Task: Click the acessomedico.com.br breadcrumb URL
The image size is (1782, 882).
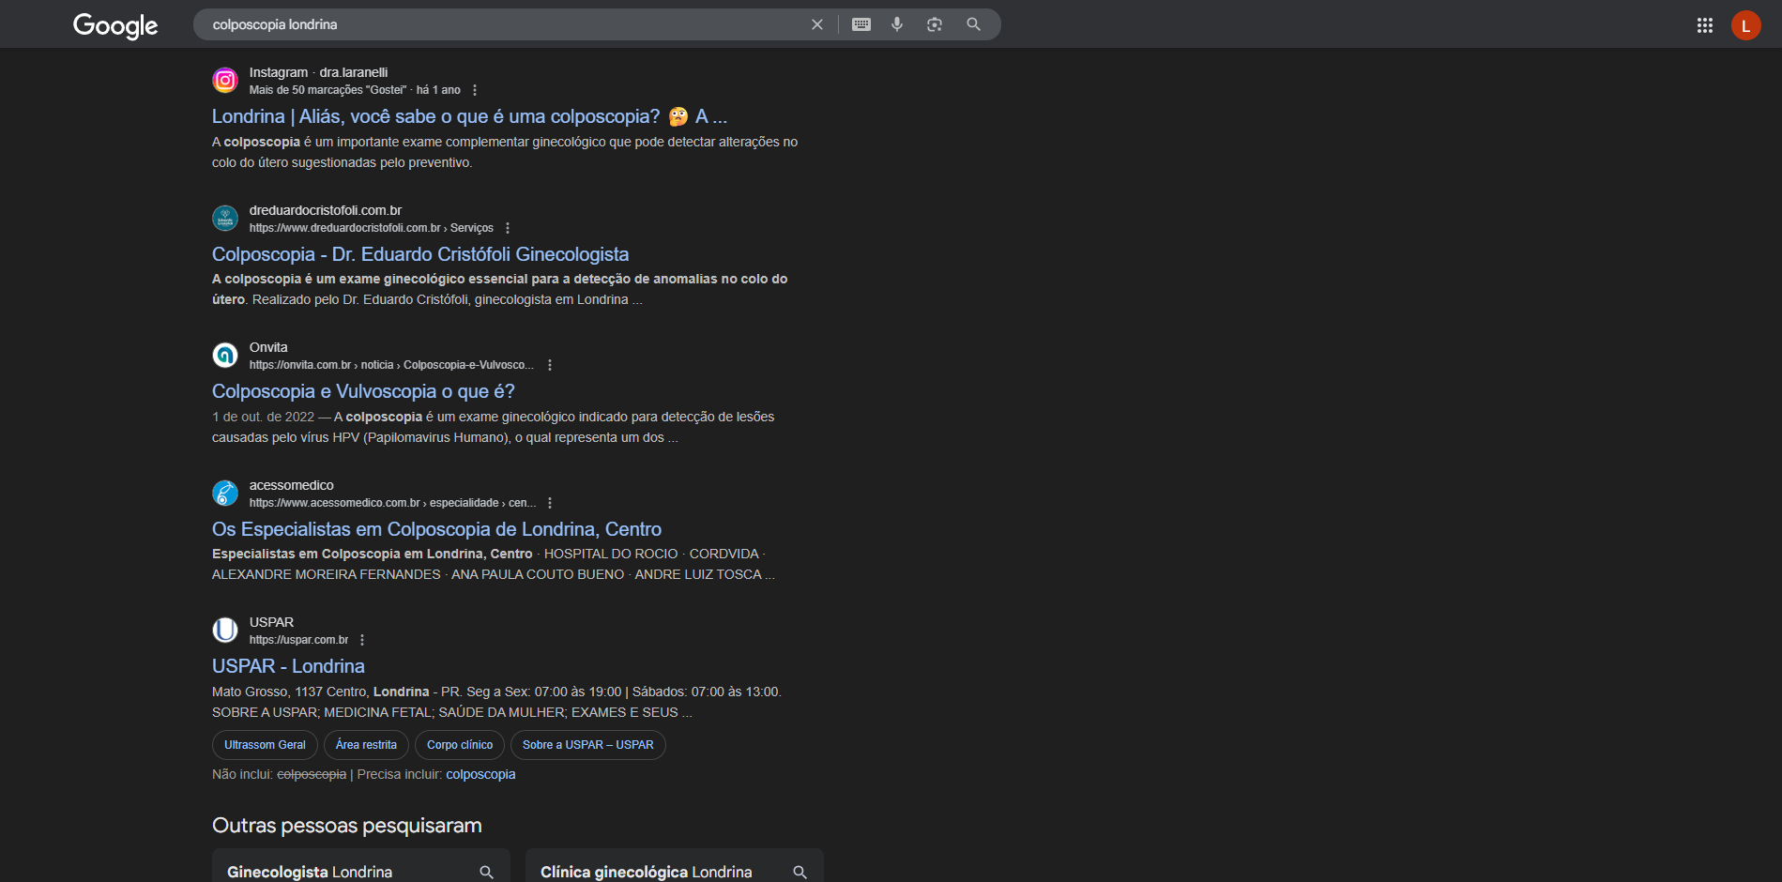Action: tap(392, 503)
